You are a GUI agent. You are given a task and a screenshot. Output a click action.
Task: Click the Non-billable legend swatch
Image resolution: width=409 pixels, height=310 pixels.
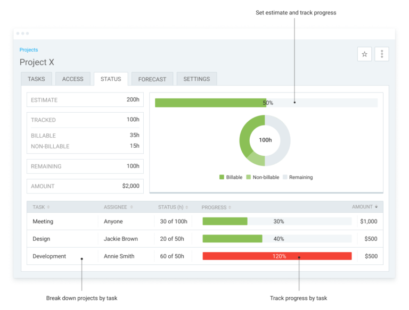click(248, 177)
